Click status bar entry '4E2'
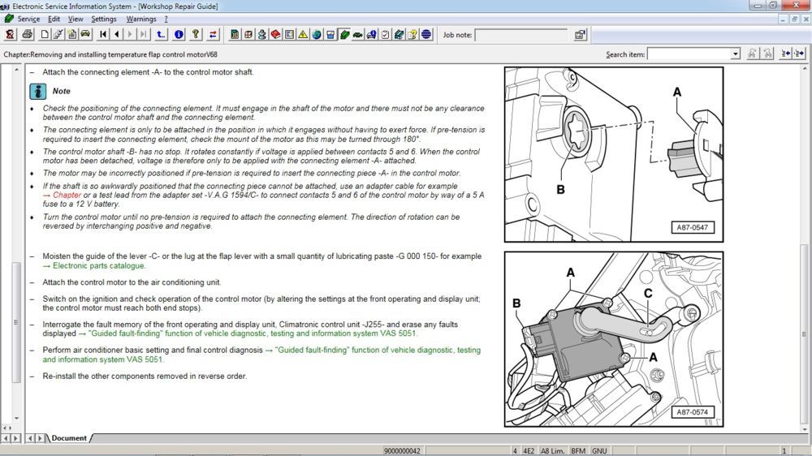The width and height of the screenshot is (812, 456). coord(529,451)
